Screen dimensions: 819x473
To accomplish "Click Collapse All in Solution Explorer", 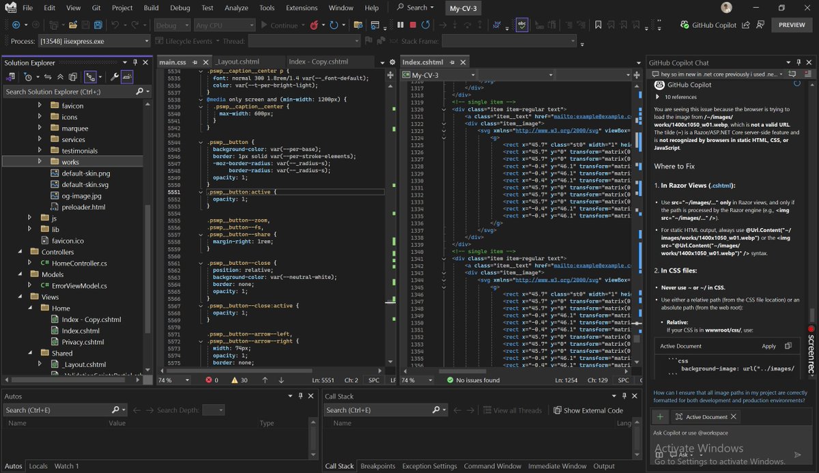I will coord(60,77).
